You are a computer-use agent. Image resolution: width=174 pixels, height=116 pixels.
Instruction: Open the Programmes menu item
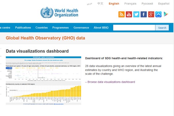(x=60, y=28)
